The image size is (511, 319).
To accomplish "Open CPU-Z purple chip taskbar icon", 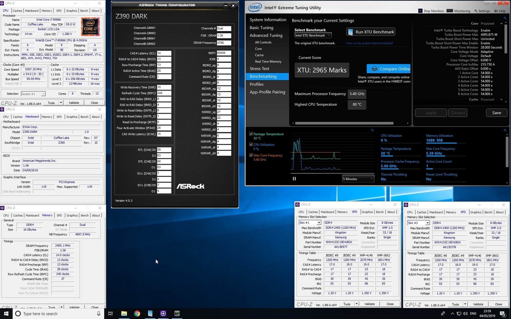I will (163, 313).
